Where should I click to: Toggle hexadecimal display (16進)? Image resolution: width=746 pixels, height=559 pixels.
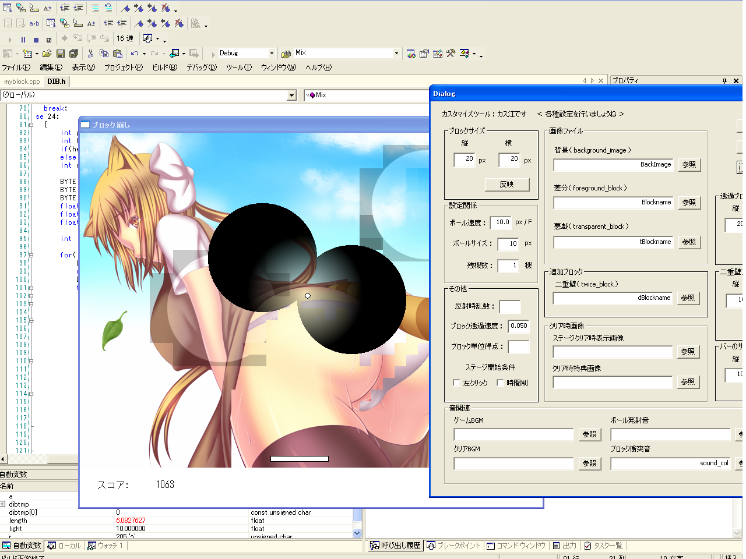pyautogui.click(x=125, y=38)
